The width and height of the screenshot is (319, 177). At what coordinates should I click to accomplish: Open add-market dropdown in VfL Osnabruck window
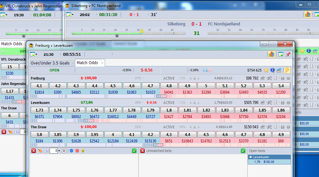[4, 15]
